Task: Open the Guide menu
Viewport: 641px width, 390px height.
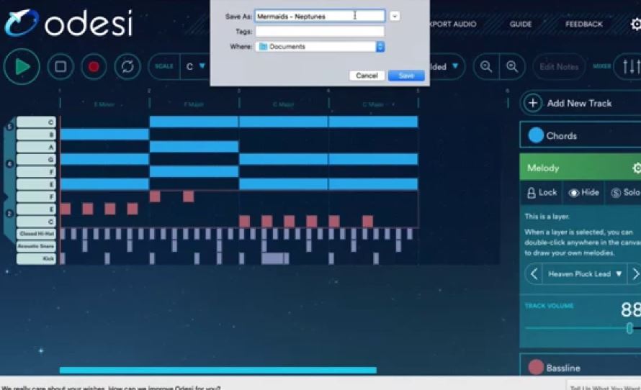Action: tap(521, 24)
